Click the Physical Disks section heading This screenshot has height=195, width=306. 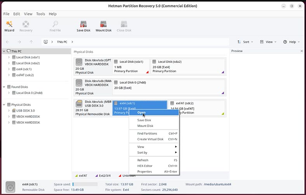tap(83, 52)
